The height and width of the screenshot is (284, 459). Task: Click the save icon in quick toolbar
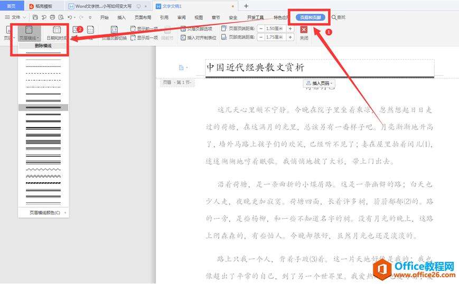tap(35, 17)
